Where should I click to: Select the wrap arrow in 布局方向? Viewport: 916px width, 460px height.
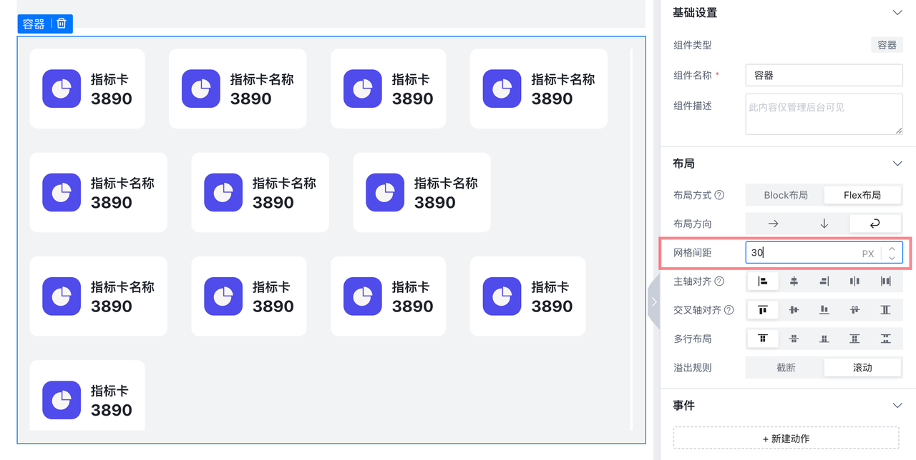pos(874,224)
